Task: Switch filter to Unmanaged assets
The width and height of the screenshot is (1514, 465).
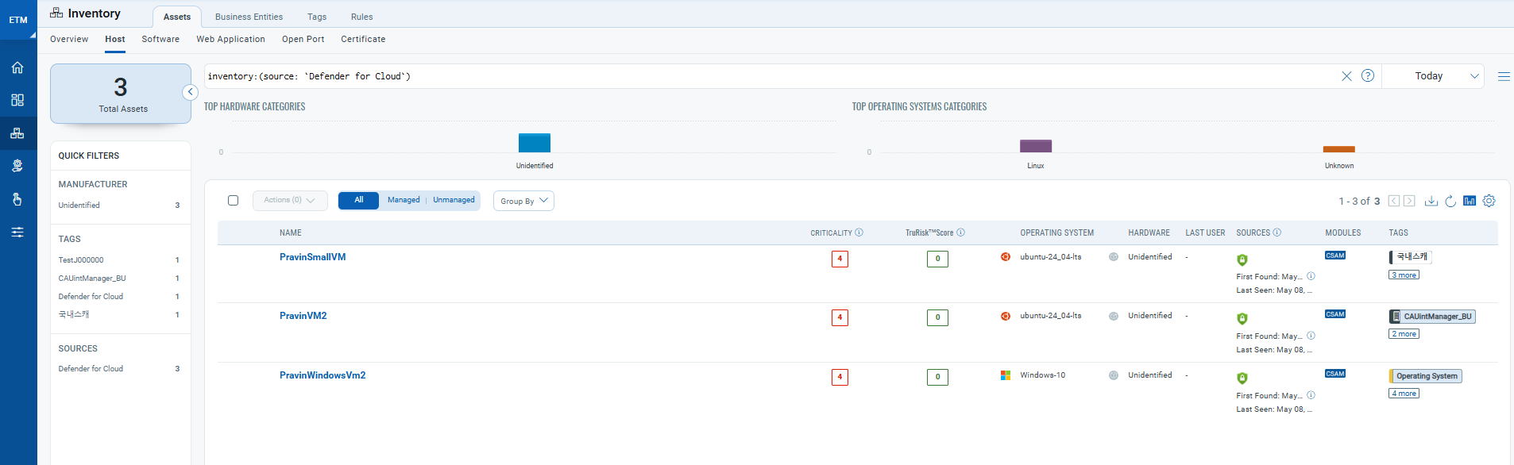Action: tap(454, 200)
